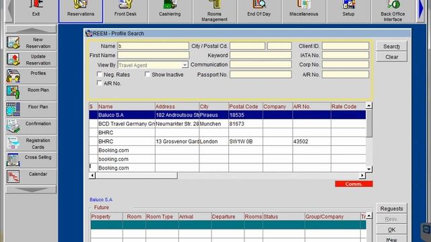Open the View By Travel Agent dropdown
Viewport: 431px width, 242px height.
(185, 65)
